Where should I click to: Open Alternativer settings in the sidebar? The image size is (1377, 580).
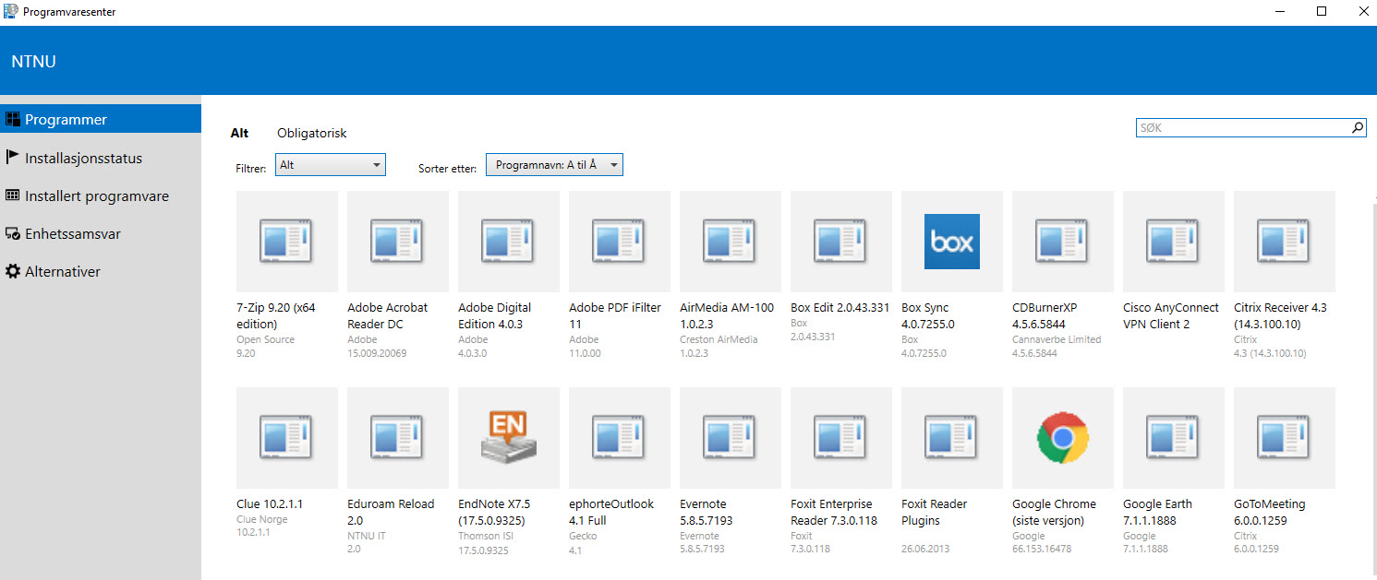click(x=101, y=271)
